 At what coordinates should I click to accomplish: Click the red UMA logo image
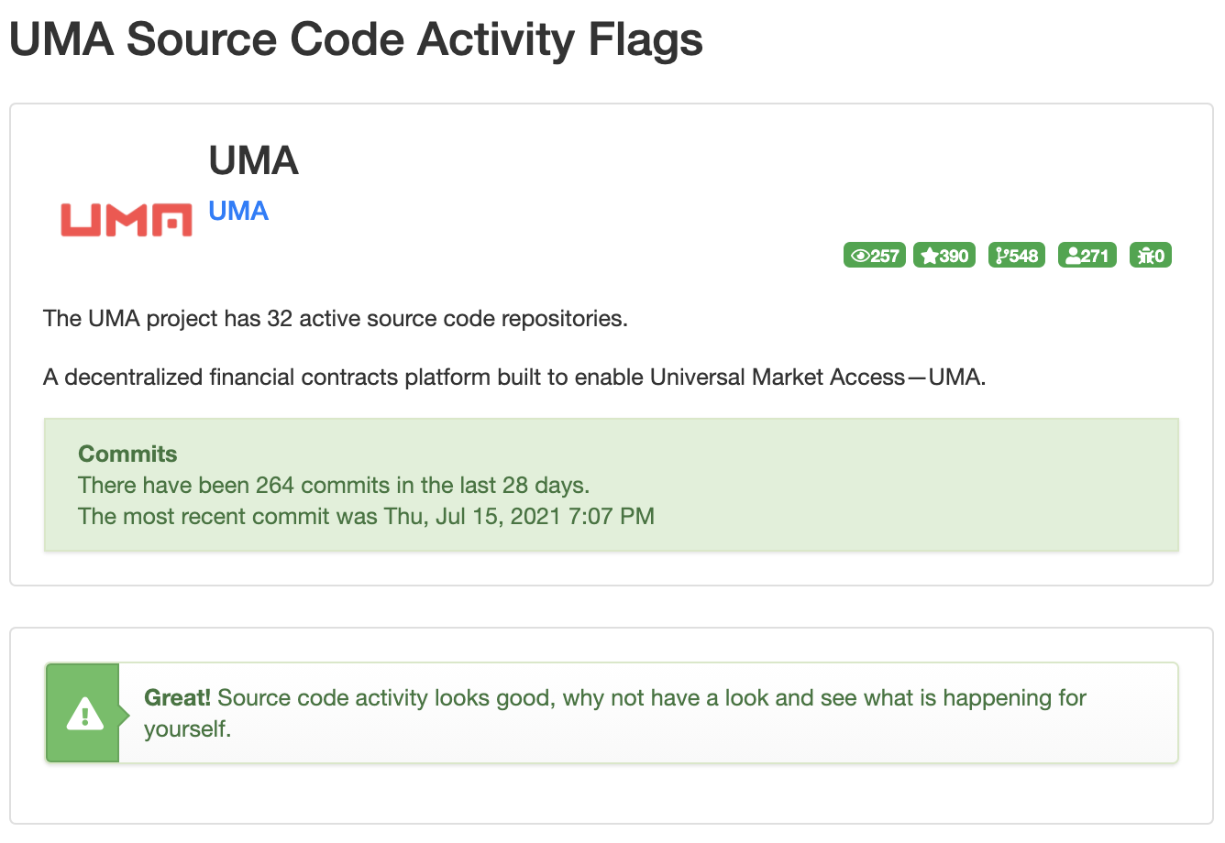[x=126, y=220]
